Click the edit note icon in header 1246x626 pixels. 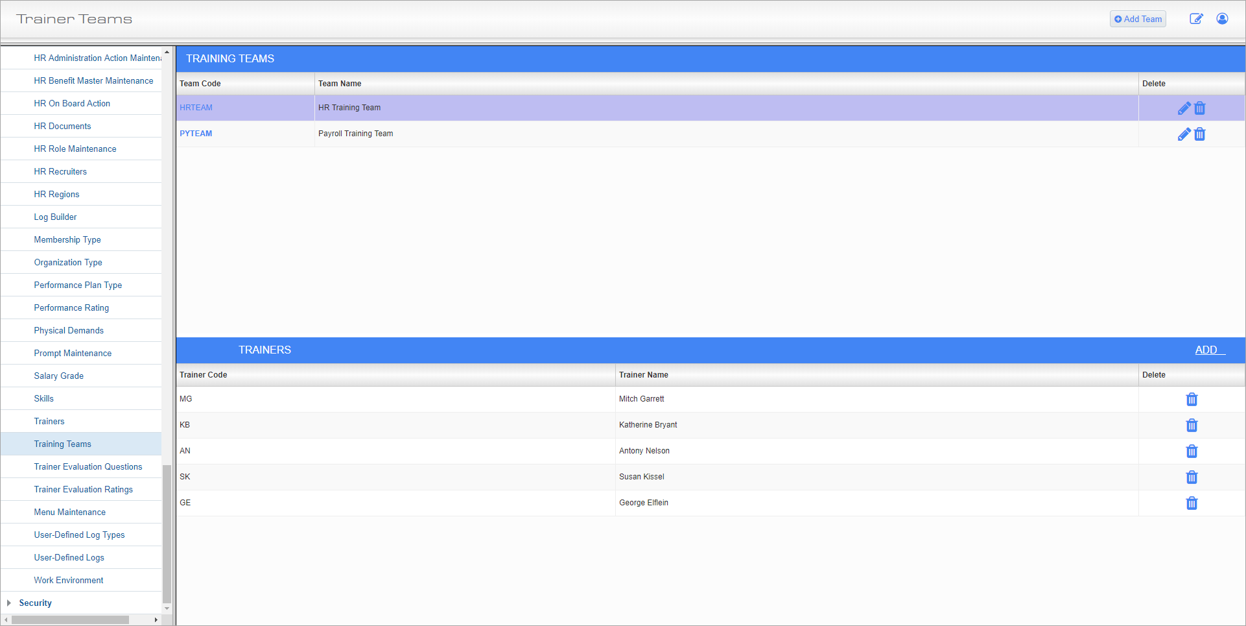[x=1196, y=19]
